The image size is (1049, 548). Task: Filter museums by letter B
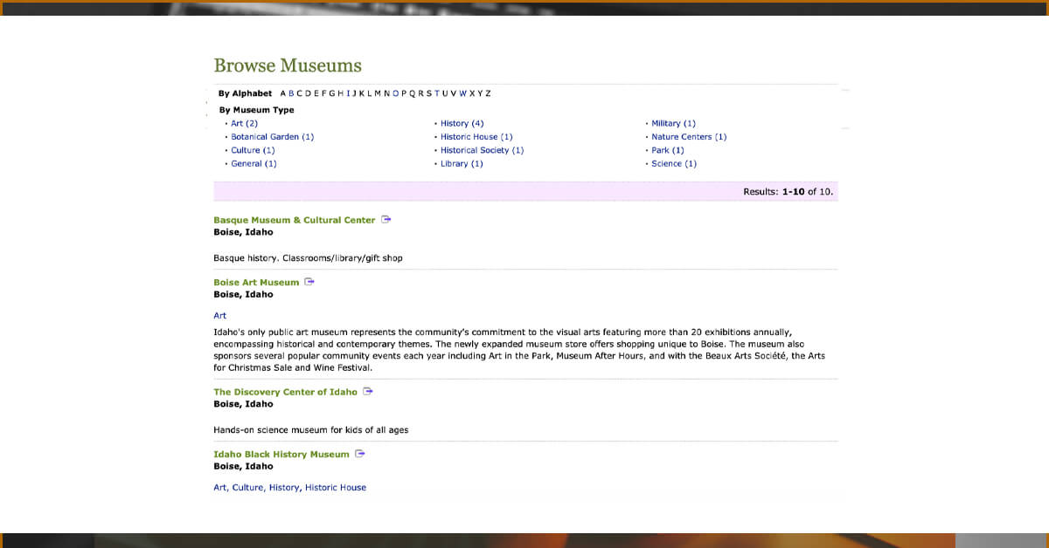coord(291,93)
